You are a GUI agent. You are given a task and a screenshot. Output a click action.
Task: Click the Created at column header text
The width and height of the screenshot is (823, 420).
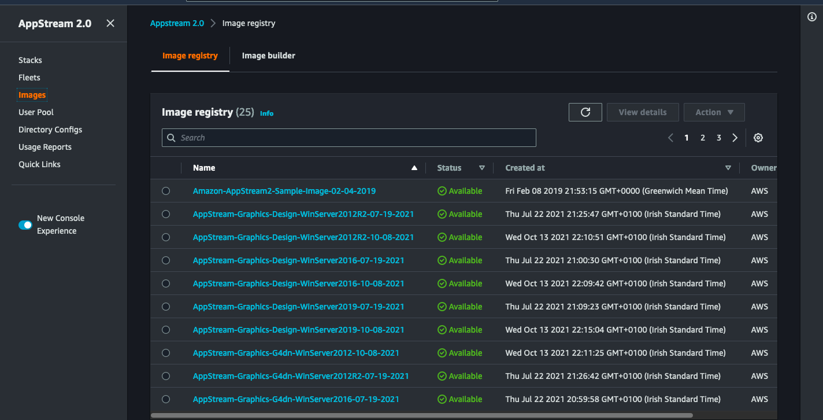[525, 168]
